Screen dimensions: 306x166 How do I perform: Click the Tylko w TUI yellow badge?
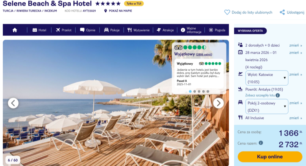134,3
